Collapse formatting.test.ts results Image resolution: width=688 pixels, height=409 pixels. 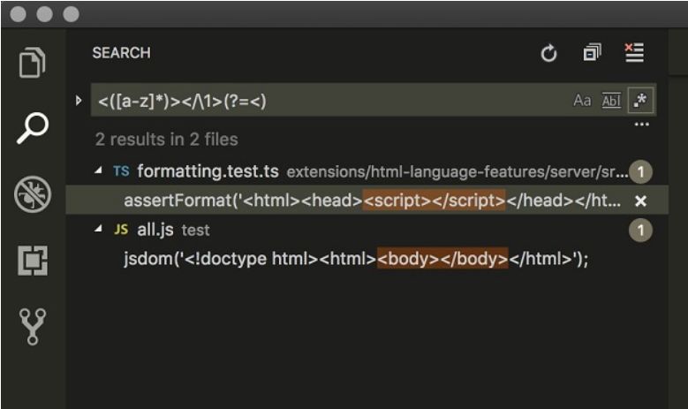[x=98, y=171]
